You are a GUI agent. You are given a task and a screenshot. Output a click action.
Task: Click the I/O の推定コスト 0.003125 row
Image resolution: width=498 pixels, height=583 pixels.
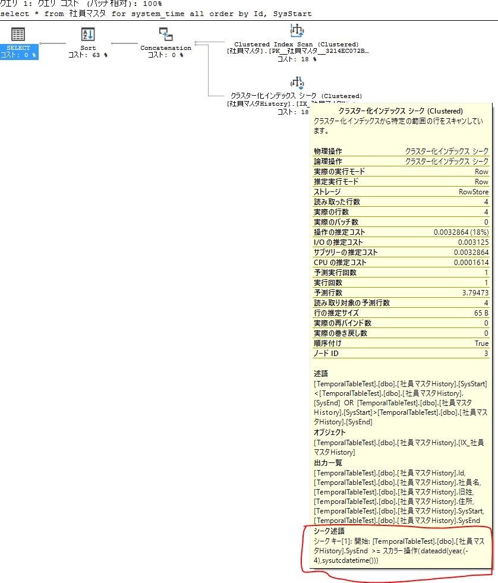tap(401, 242)
